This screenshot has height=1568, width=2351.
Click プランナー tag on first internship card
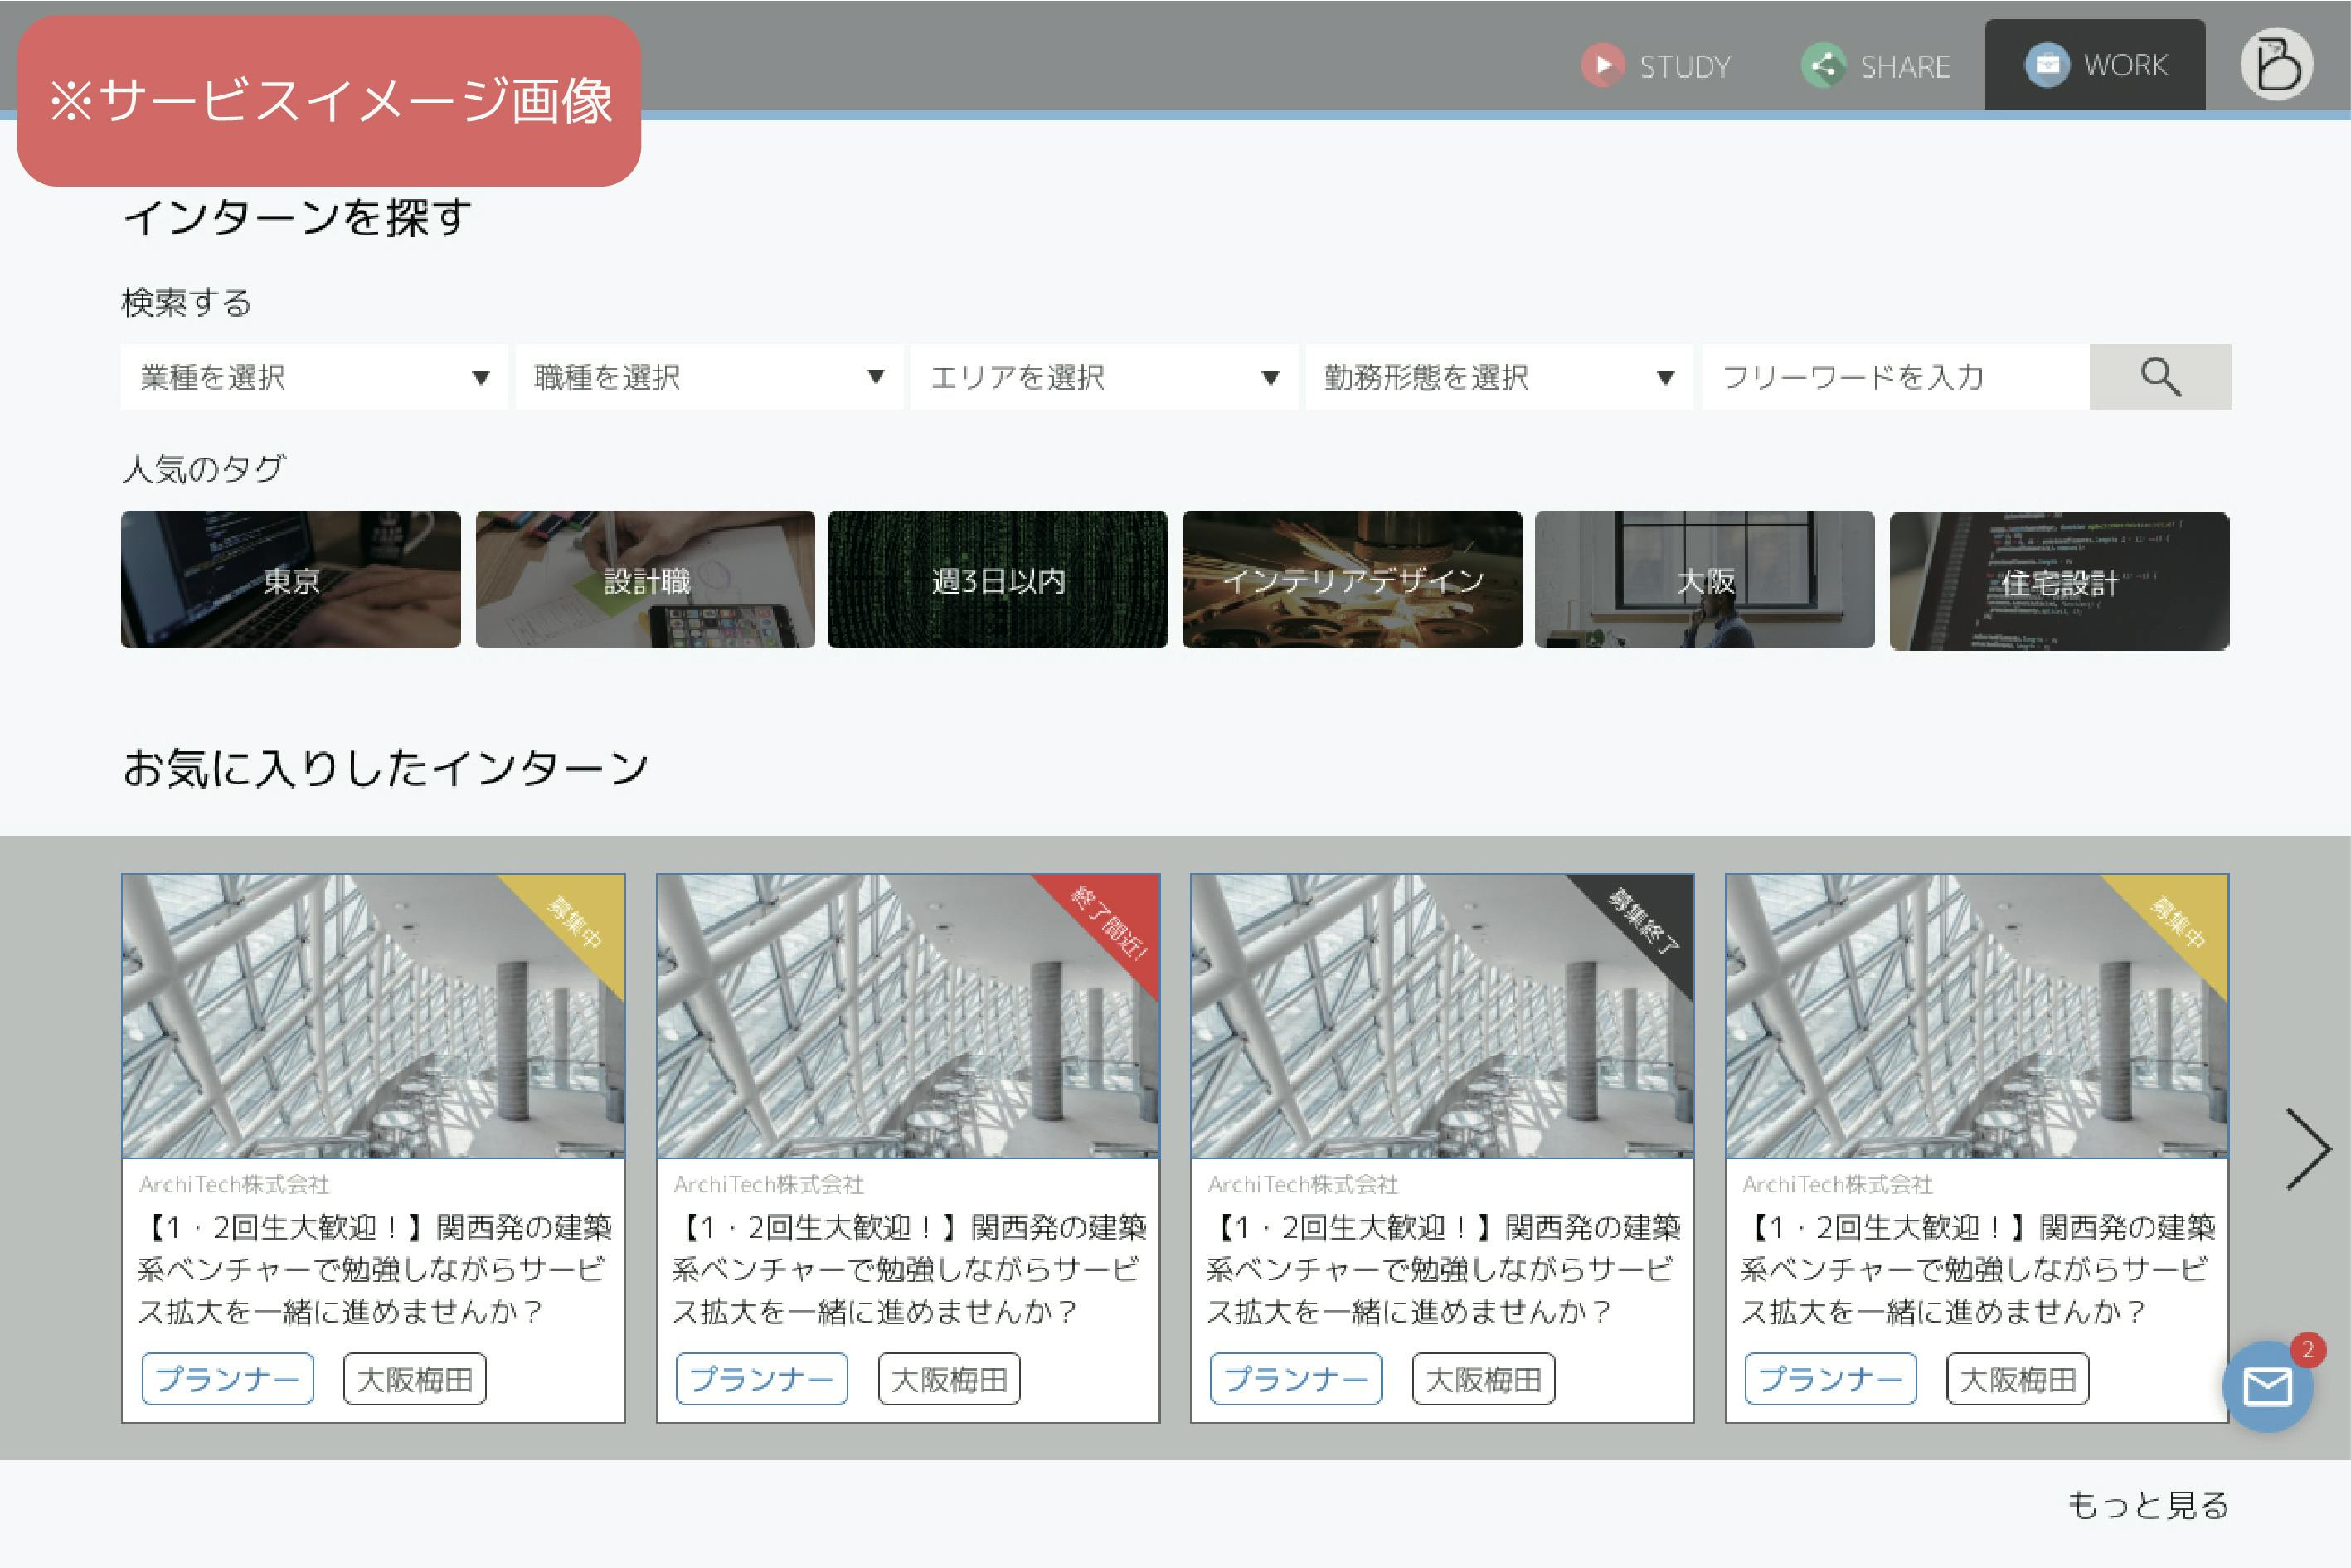[x=228, y=1379]
